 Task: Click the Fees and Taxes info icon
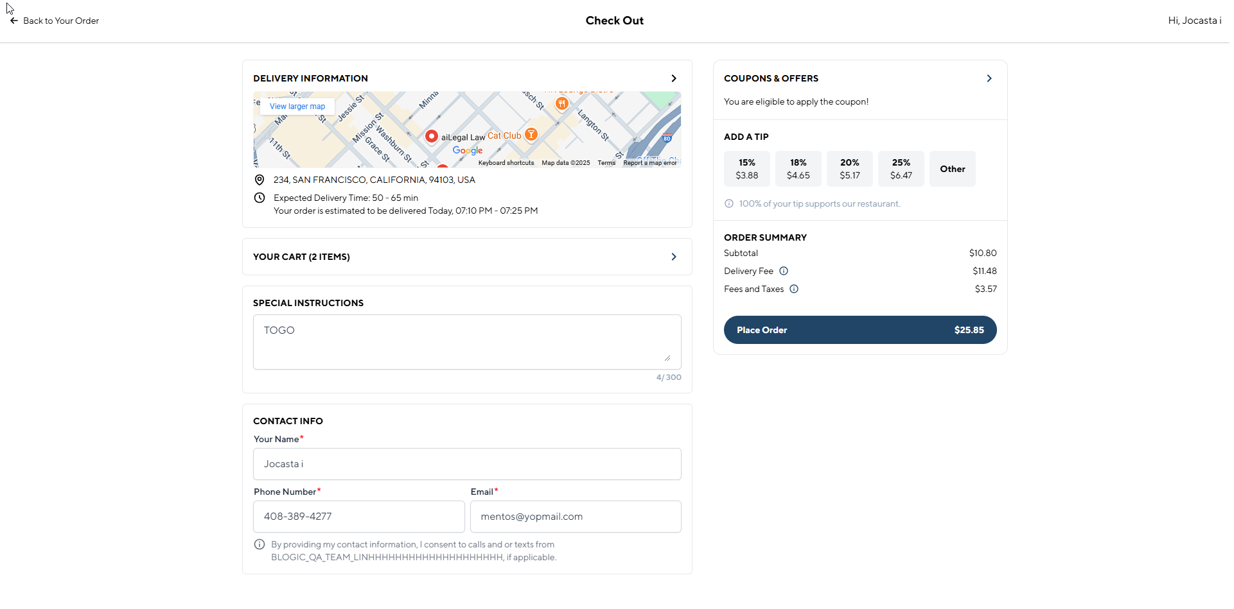click(794, 289)
